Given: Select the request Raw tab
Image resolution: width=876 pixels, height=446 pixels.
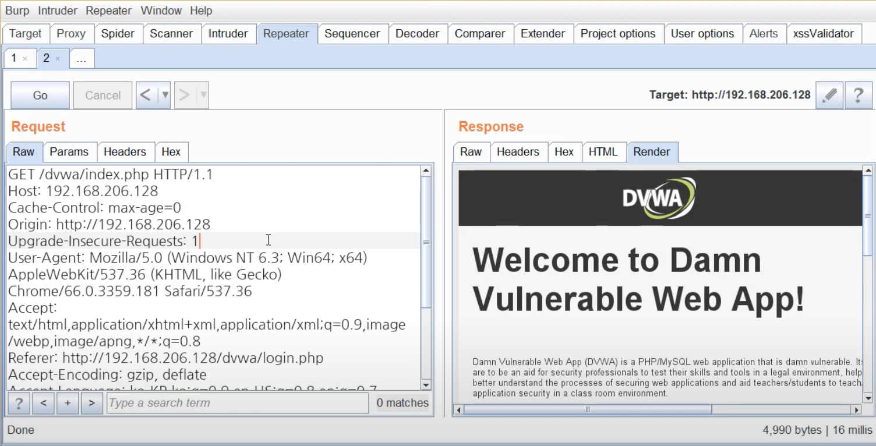Looking at the screenshot, I should click(x=24, y=152).
